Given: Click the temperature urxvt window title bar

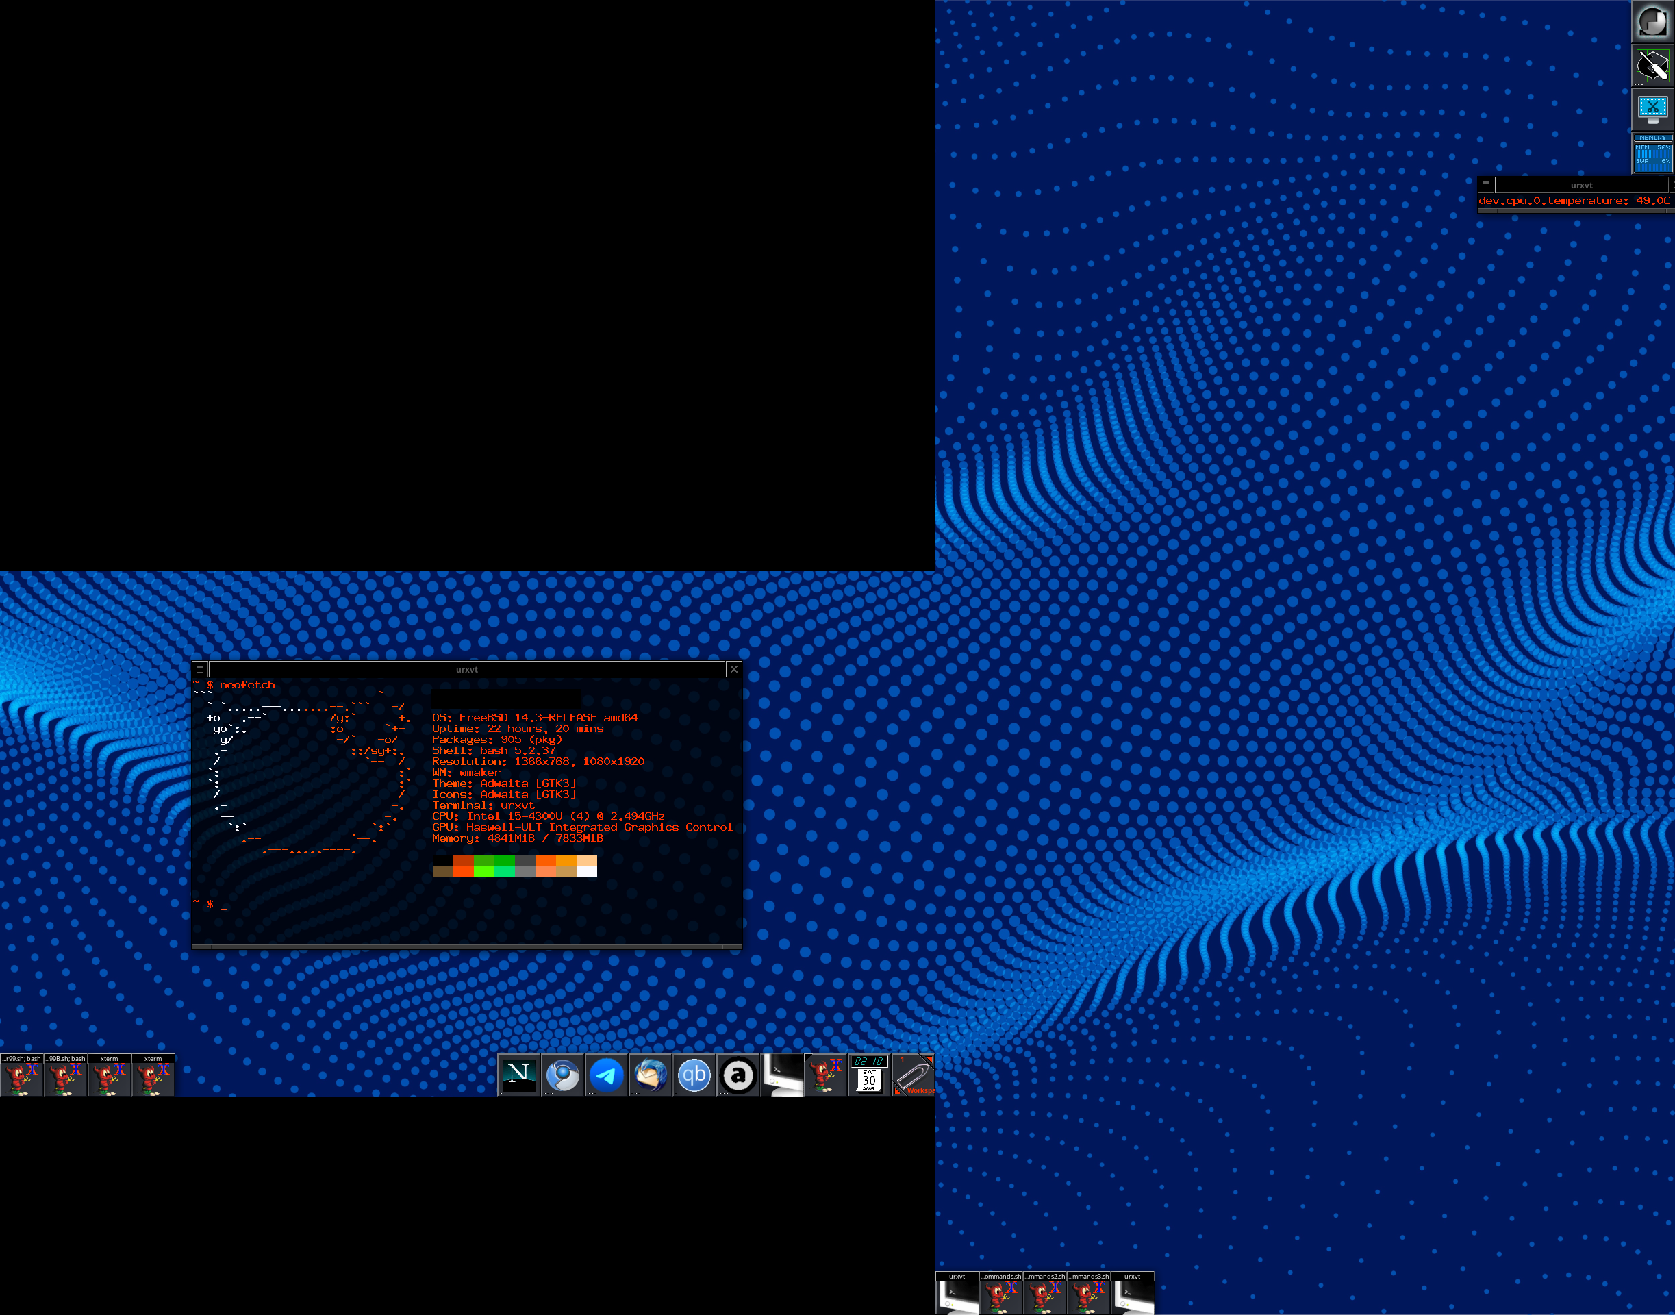Looking at the screenshot, I should click(x=1582, y=185).
